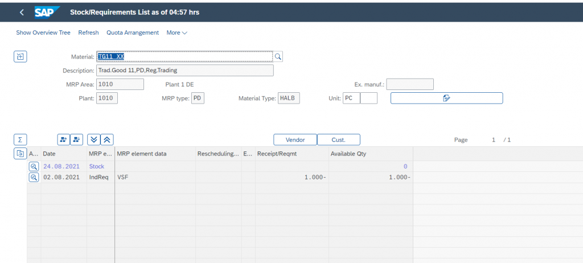Click Available Qty 0 in Stock row
Screen dimensions: 583x263
(371, 166)
